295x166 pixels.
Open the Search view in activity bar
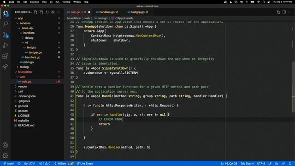coord(6,24)
